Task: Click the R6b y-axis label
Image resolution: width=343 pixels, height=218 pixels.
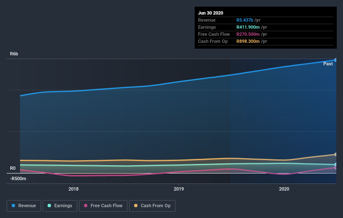Action: click(x=14, y=54)
